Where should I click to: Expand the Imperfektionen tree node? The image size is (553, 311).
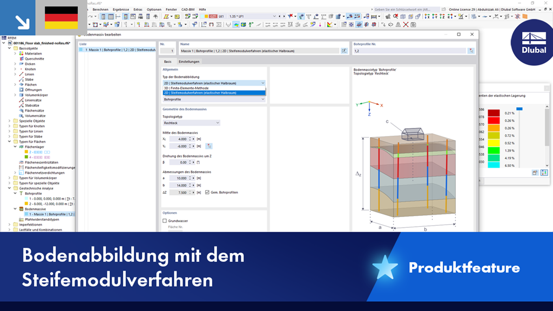pyautogui.click(x=10, y=225)
